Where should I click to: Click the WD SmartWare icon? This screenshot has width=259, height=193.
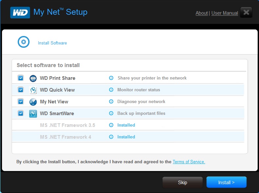(x=33, y=114)
